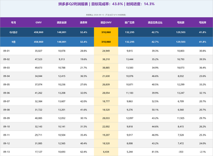Viewport: 213px width, 156px height.
Task: Click 18,520 in the 09-08 row
Action: pyautogui.click(x=106, y=110)
